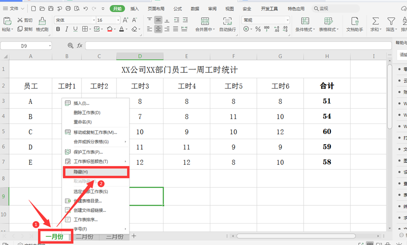Click the thousands separator icon
The width and height of the screenshot is (407, 245).
[x=267, y=29]
